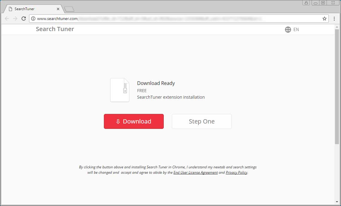The height and width of the screenshot is (206, 341).
Task: Open the browser profile icon
Action: [306, 3]
